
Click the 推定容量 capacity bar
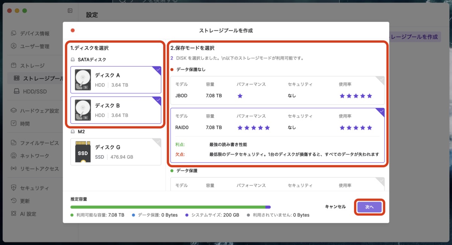(169, 207)
